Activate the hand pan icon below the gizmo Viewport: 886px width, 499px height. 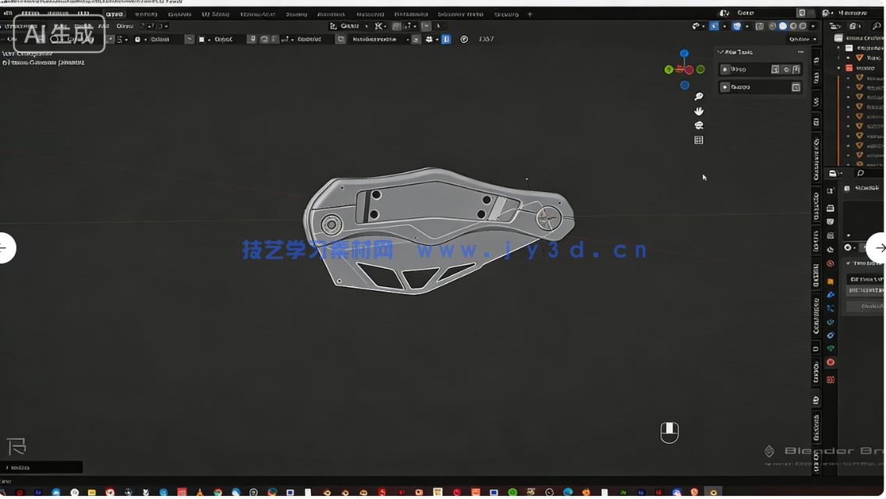[x=699, y=111]
